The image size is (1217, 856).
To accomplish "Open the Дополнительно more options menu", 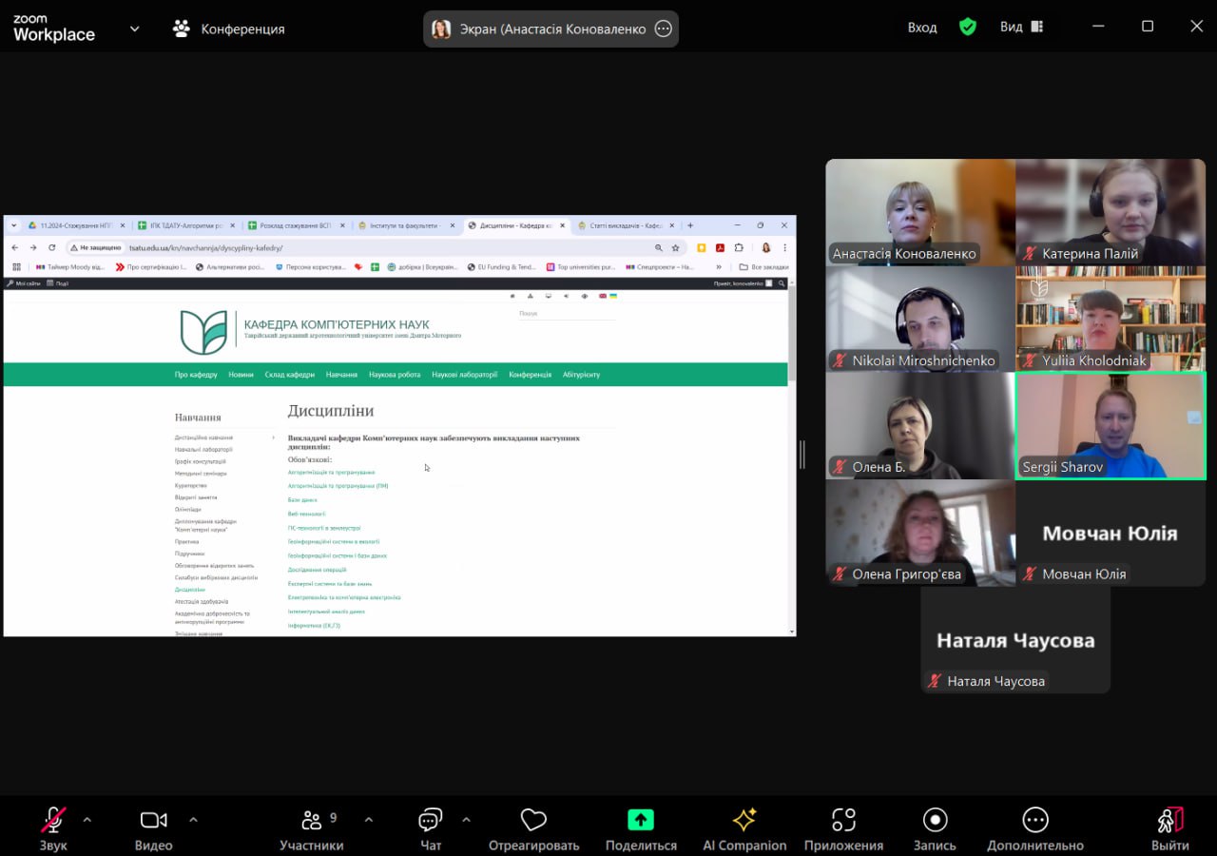I will pos(1035,828).
